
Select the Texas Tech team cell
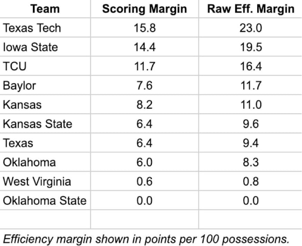coord(32,28)
